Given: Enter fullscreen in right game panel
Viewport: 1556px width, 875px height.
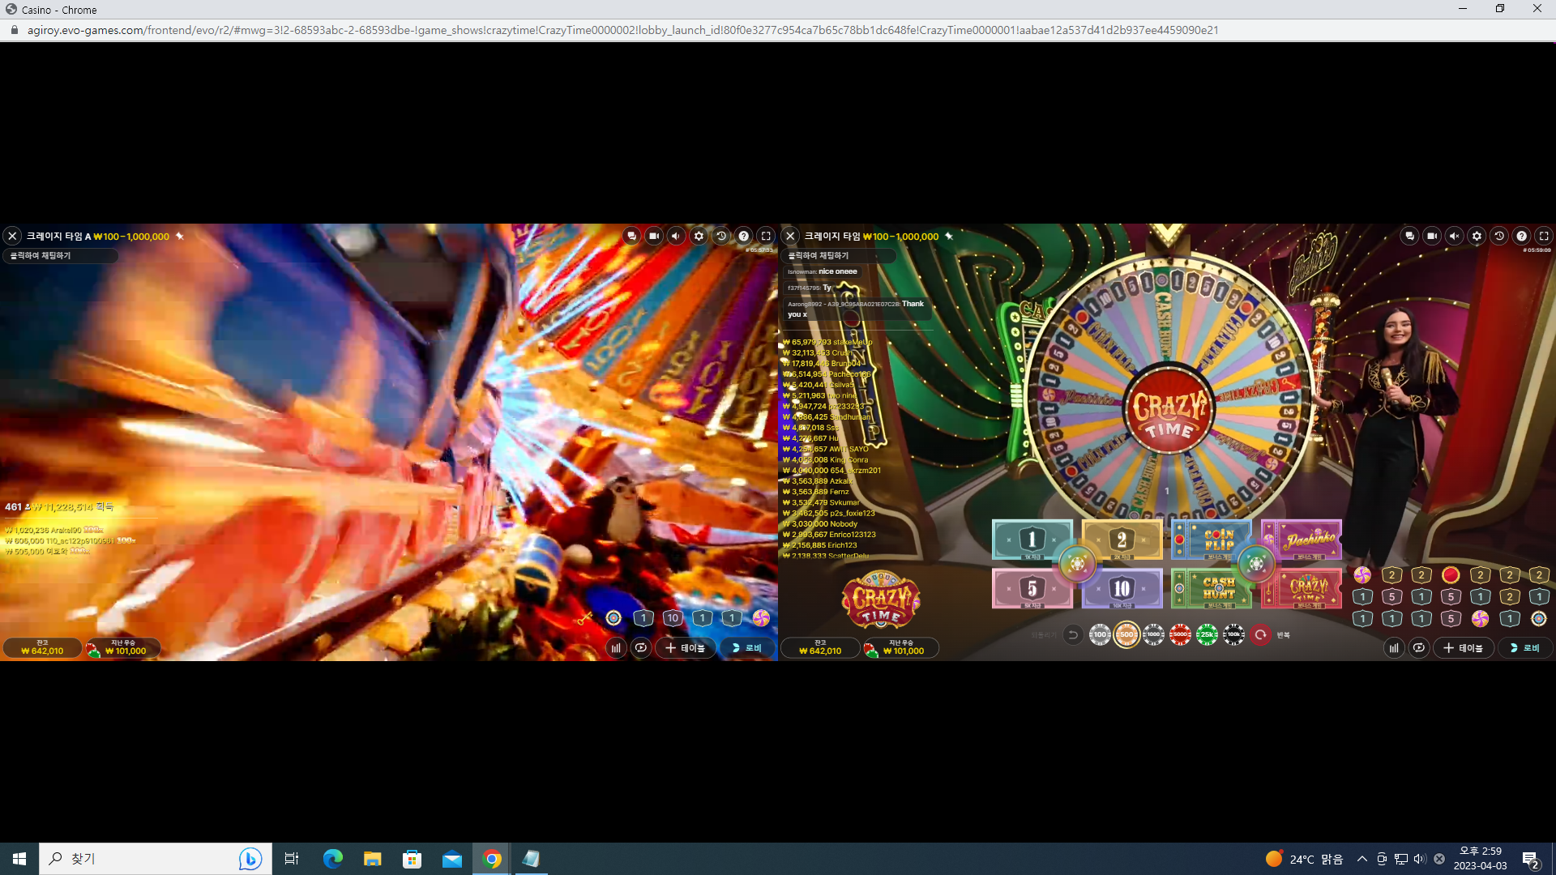Looking at the screenshot, I should click(x=1544, y=236).
